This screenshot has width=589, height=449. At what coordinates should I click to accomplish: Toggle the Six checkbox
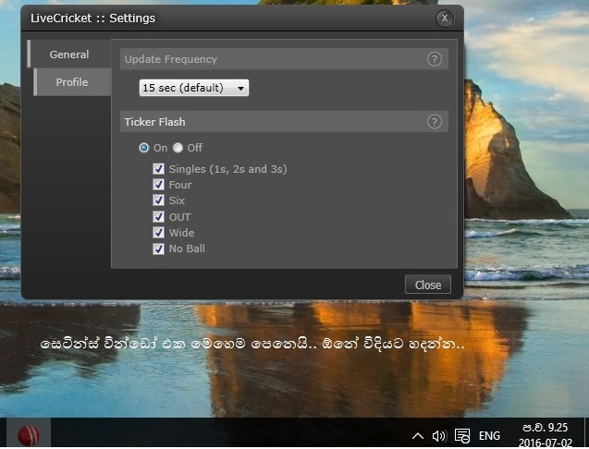[158, 200]
